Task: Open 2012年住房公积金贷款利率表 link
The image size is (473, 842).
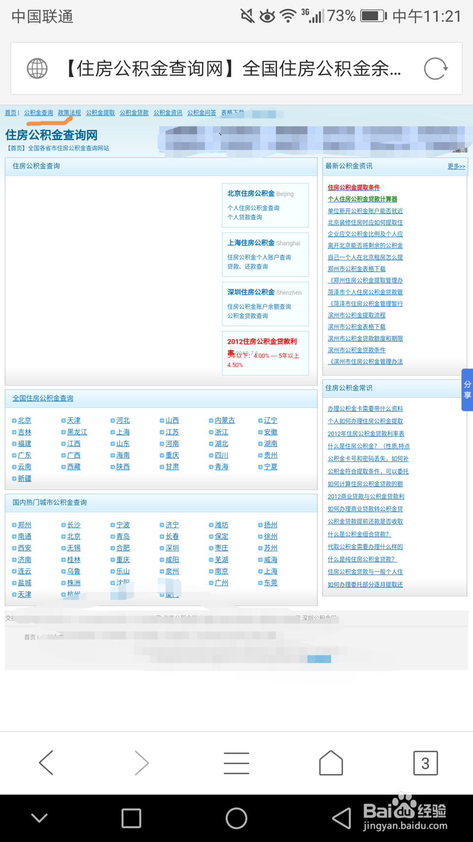Action: point(366,433)
